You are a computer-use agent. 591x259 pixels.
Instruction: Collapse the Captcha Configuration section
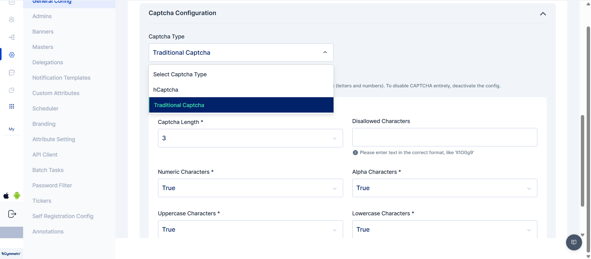(543, 14)
